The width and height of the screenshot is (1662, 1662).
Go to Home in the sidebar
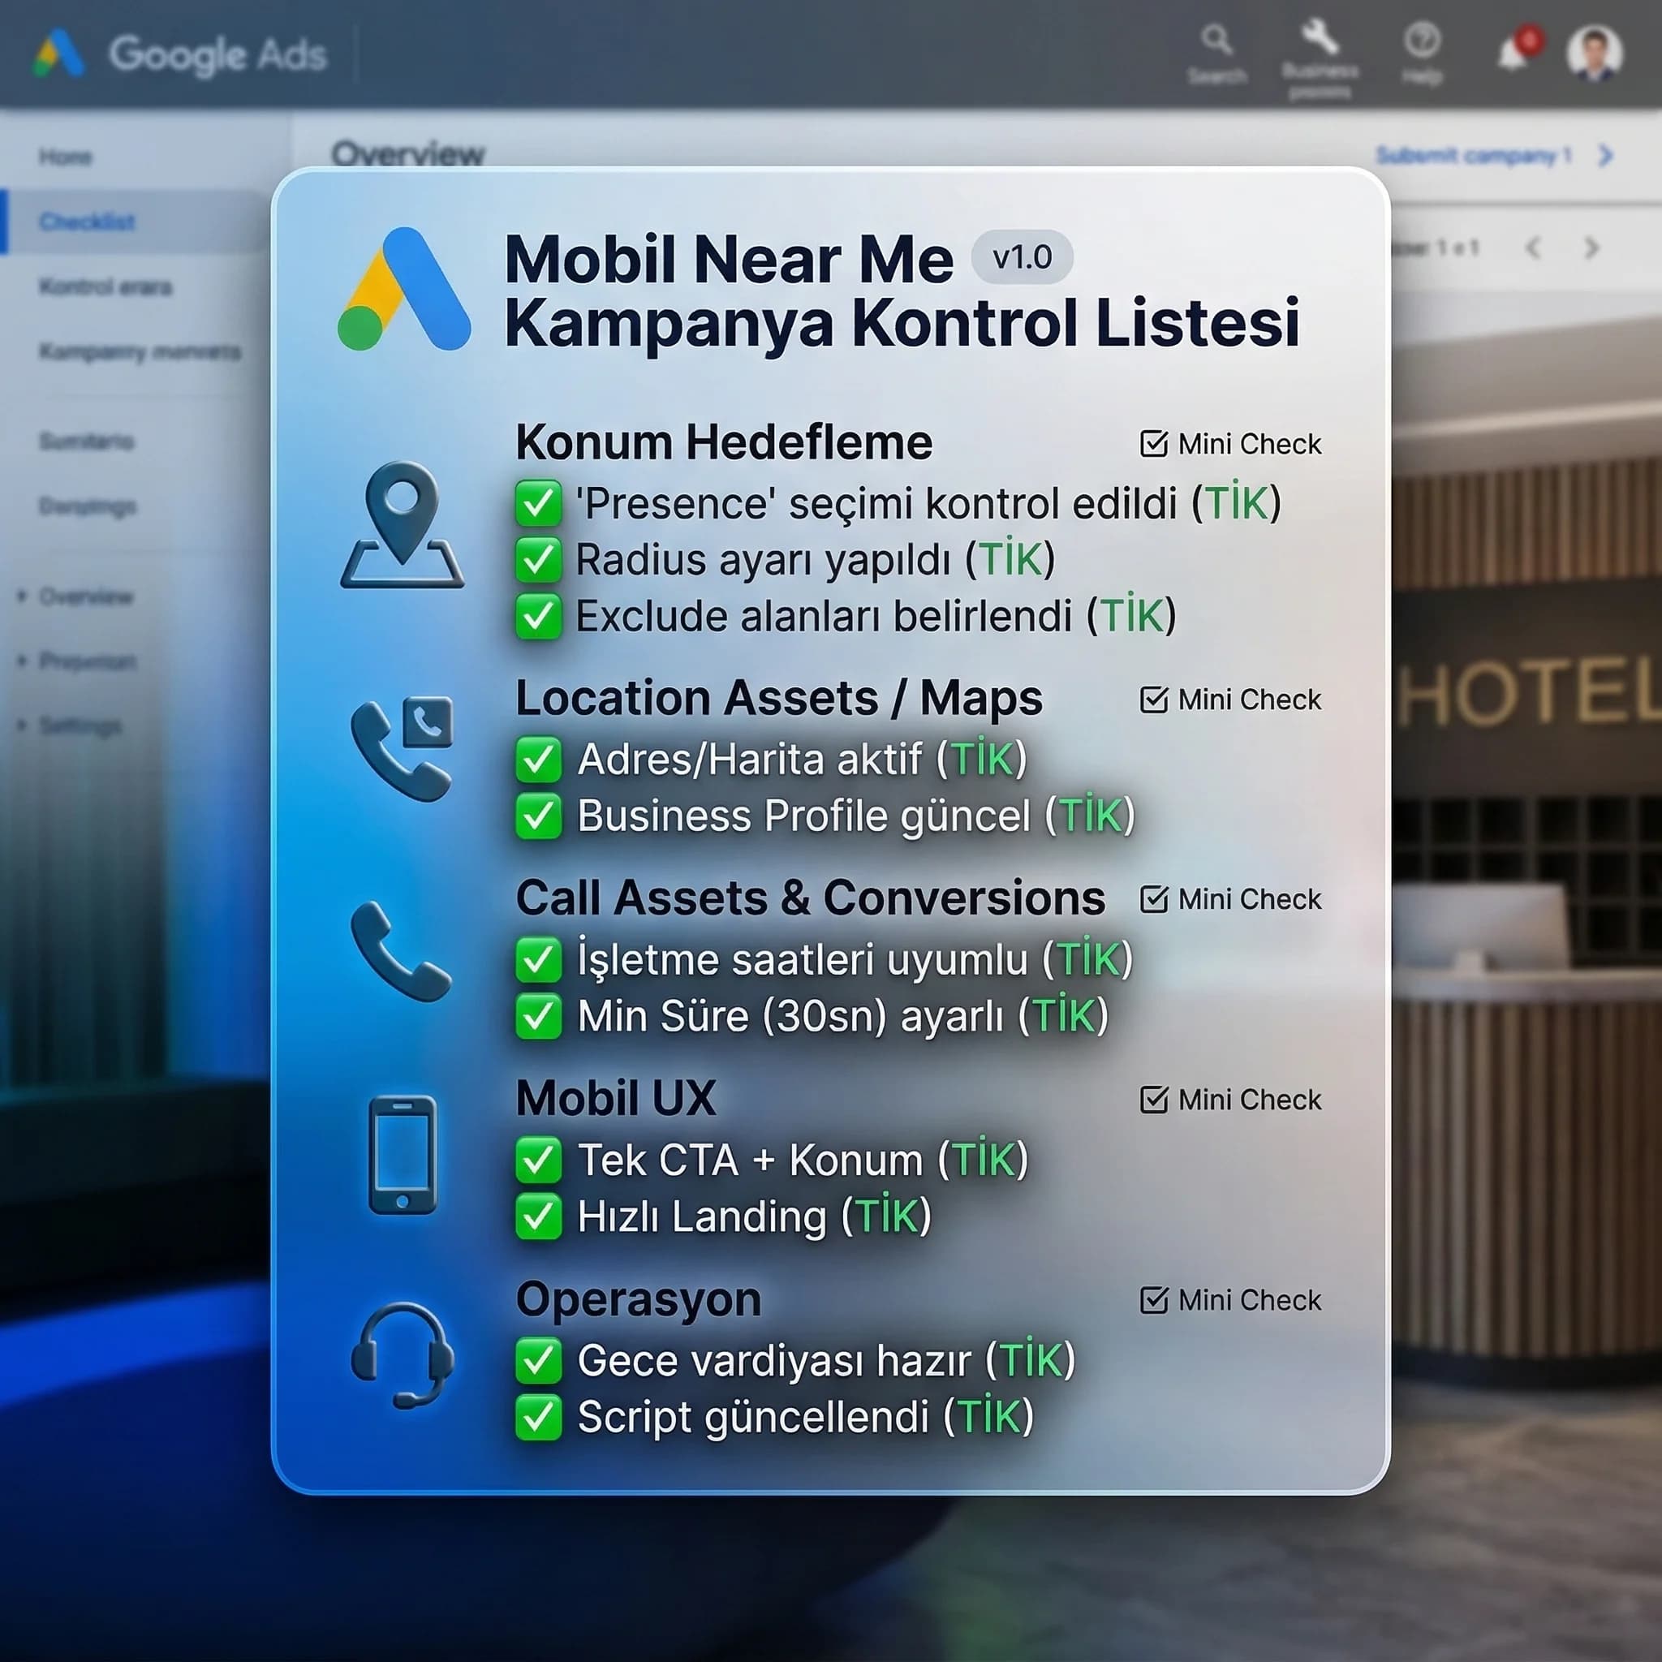[65, 157]
